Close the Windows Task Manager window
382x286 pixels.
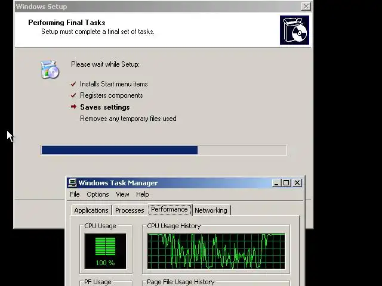[x=297, y=183]
